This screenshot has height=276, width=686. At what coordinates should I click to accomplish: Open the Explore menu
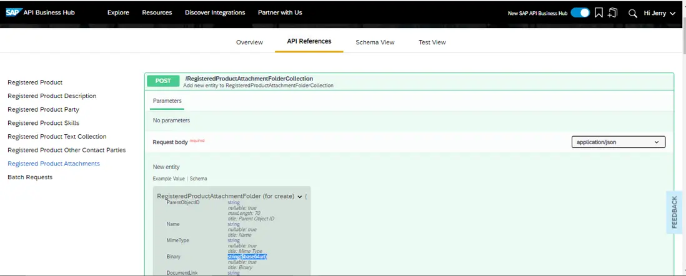[x=118, y=12]
